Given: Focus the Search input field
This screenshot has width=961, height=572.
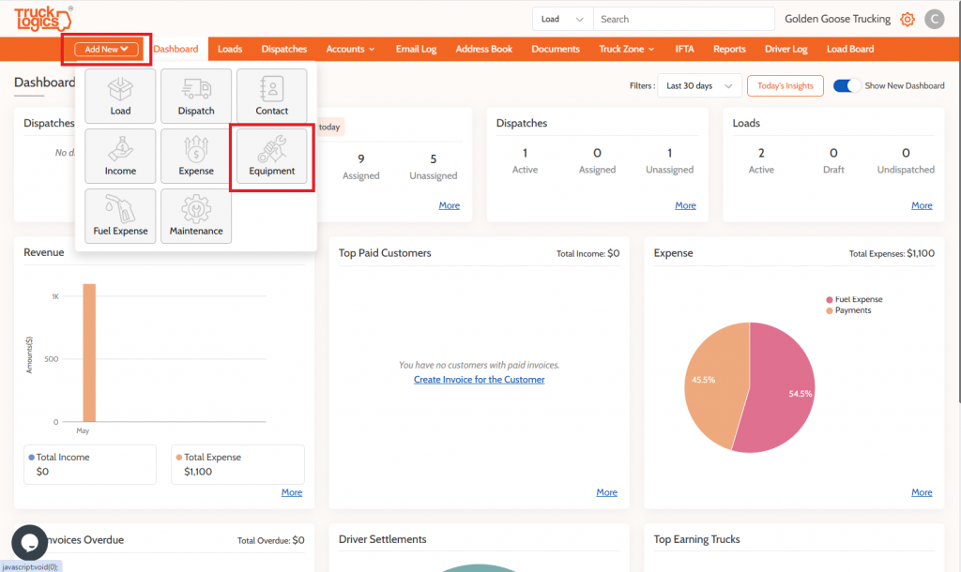Looking at the screenshot, I should 684,19.
